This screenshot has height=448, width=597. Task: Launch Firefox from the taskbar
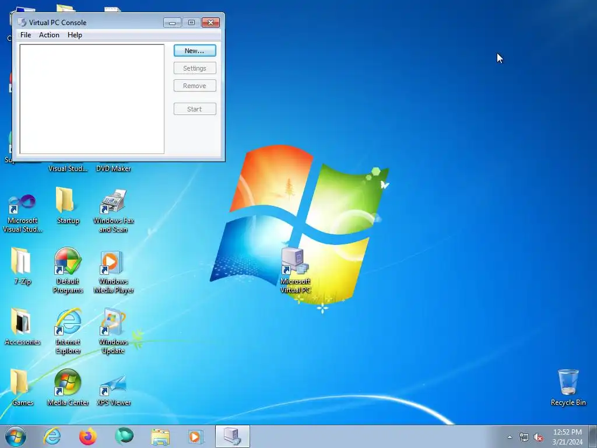pos(88,436)
